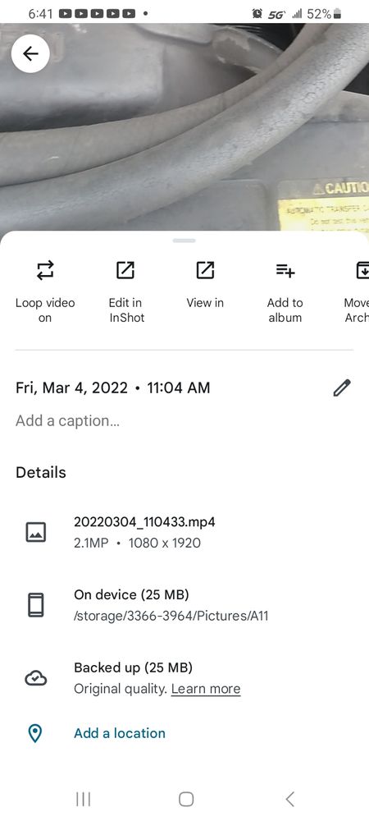Tap the View in external icon
Screen dimensions: 369x821
205,270
